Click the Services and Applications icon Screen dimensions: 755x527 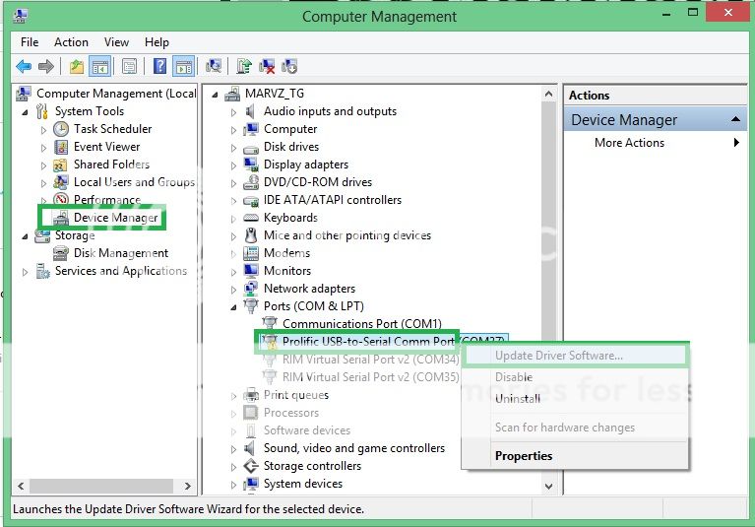[43, 271]
